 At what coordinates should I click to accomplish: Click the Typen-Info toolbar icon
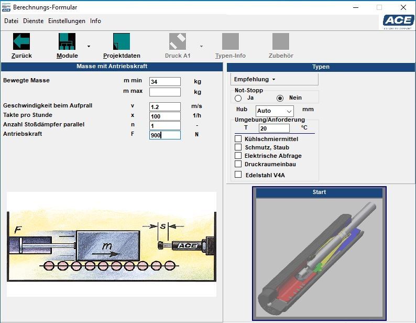pyautogui.click(x=231, y=41)
